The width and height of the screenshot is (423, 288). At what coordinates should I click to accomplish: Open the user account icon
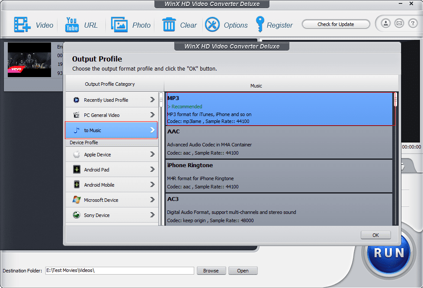(386, 23)
